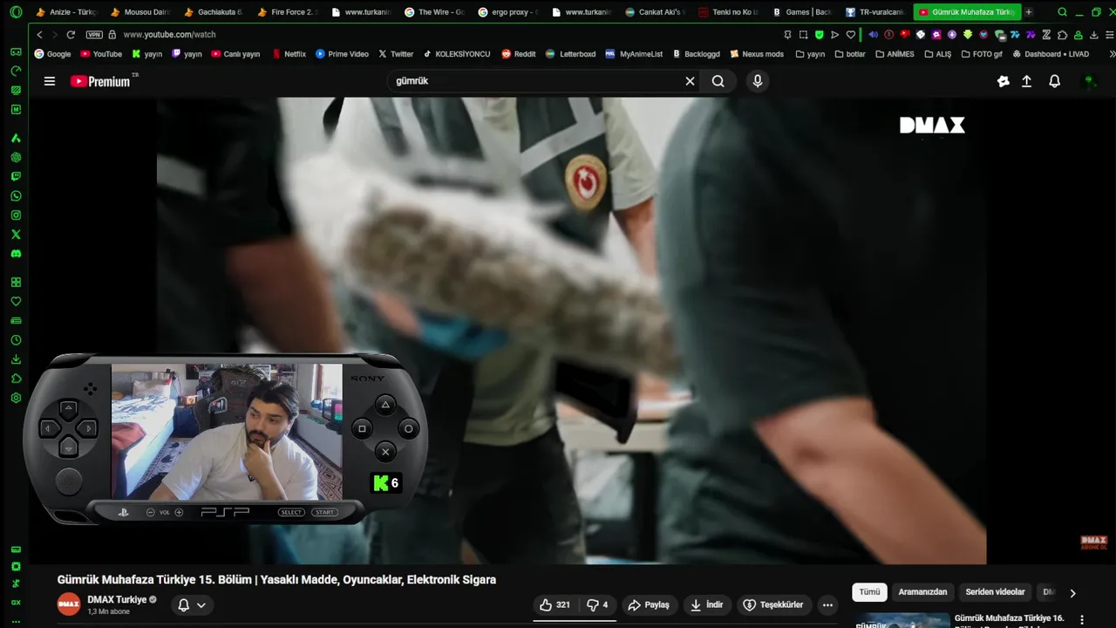Show more filter chips with right arrow
The image size is (1116, 628).
click(1072, 592)
